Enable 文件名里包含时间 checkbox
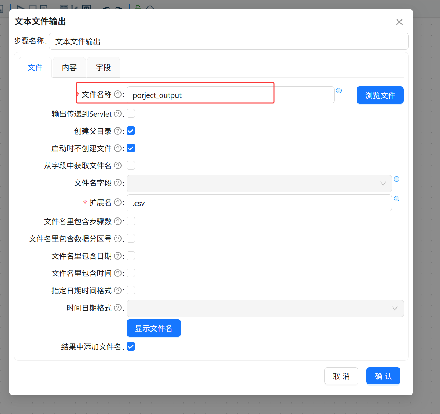The image size is (440, 414). [x=131, y=273]
